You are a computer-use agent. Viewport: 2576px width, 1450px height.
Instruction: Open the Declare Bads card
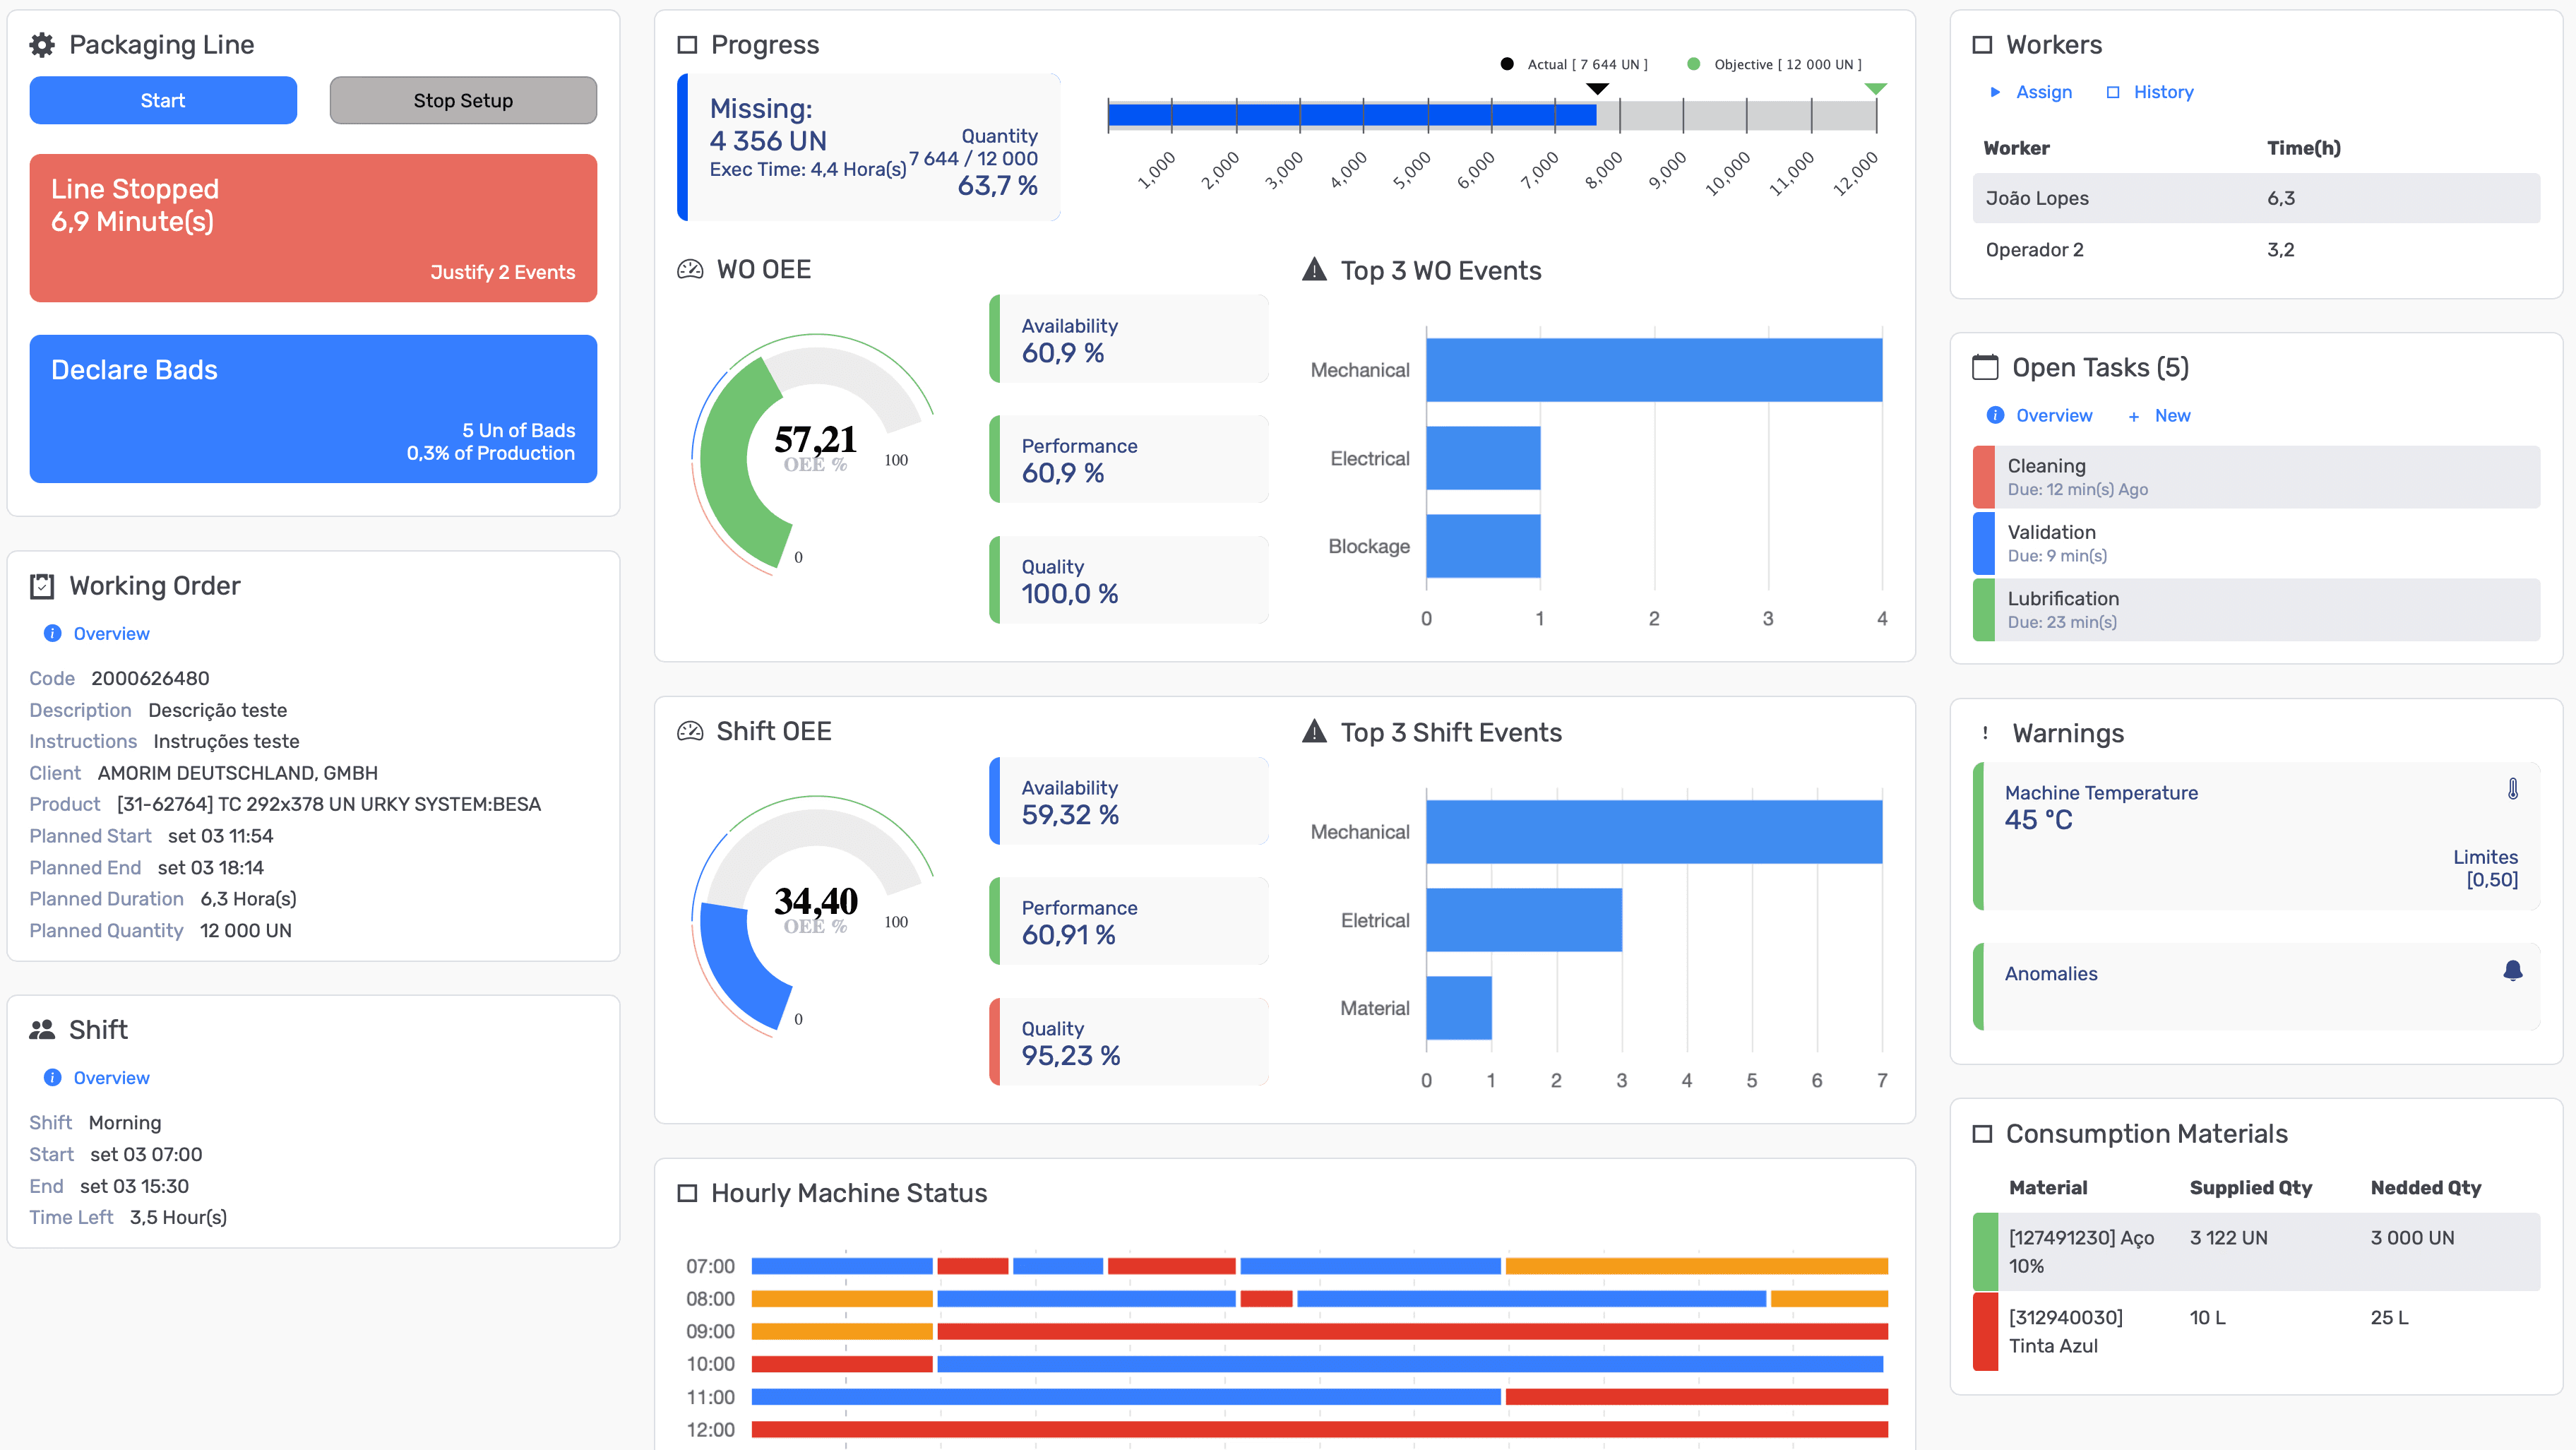313,409
